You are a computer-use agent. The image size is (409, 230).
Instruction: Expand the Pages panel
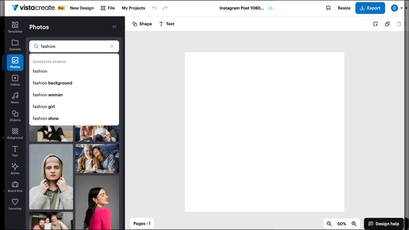142,224
